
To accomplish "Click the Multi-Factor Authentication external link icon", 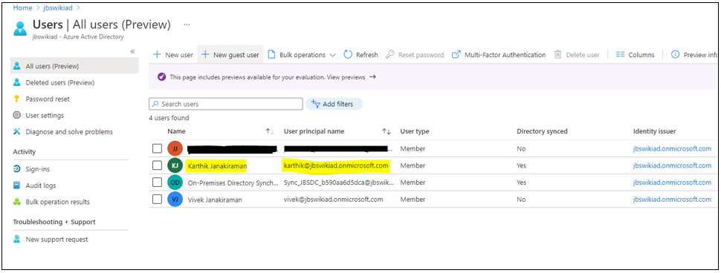I will click(x=456, y=55).
